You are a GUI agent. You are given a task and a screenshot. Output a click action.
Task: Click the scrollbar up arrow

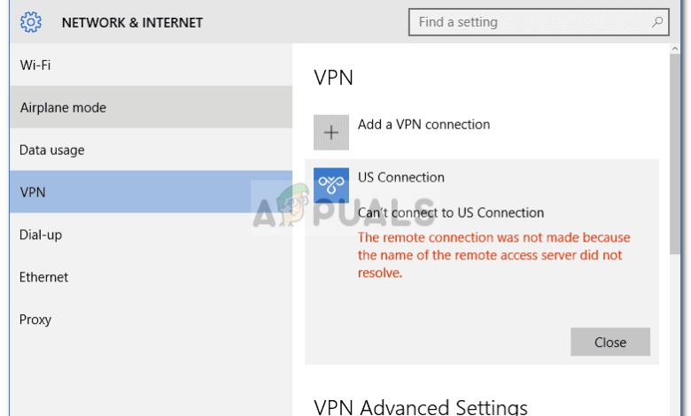[x=676, y=52]
